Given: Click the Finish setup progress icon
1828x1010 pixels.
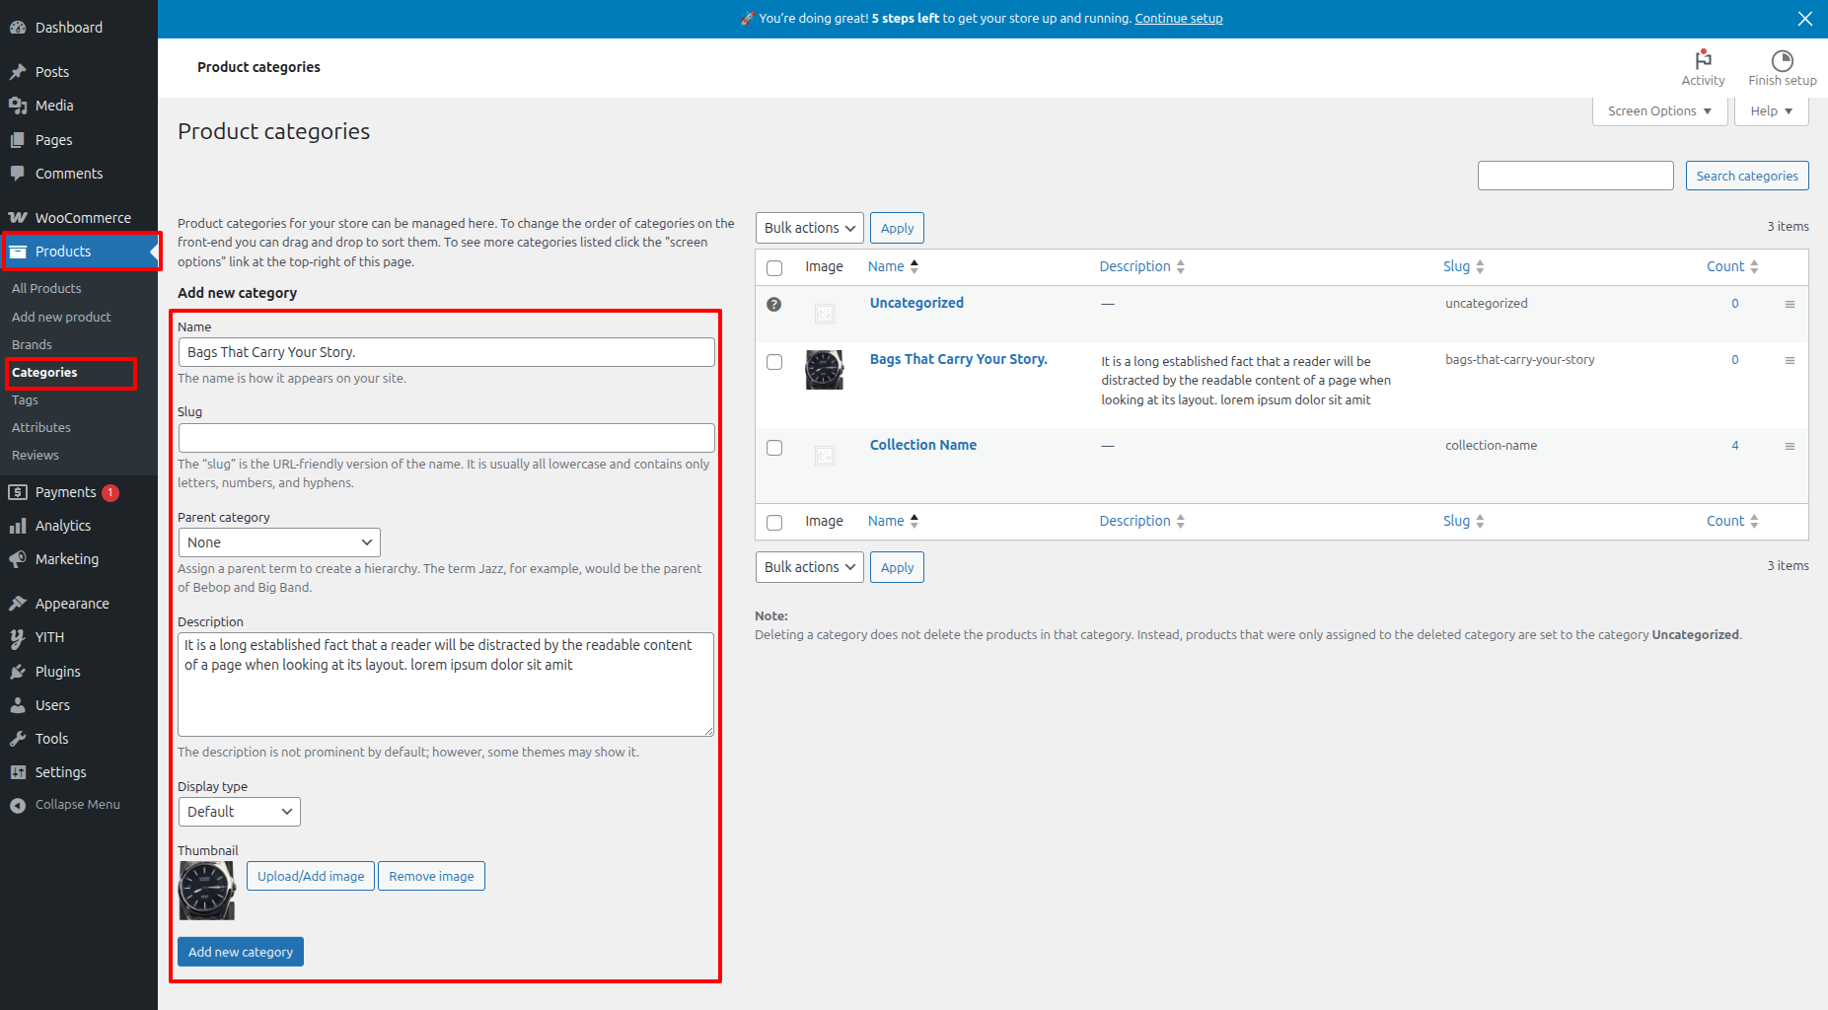Looking at the screenshot, I should pos(1782,60).
